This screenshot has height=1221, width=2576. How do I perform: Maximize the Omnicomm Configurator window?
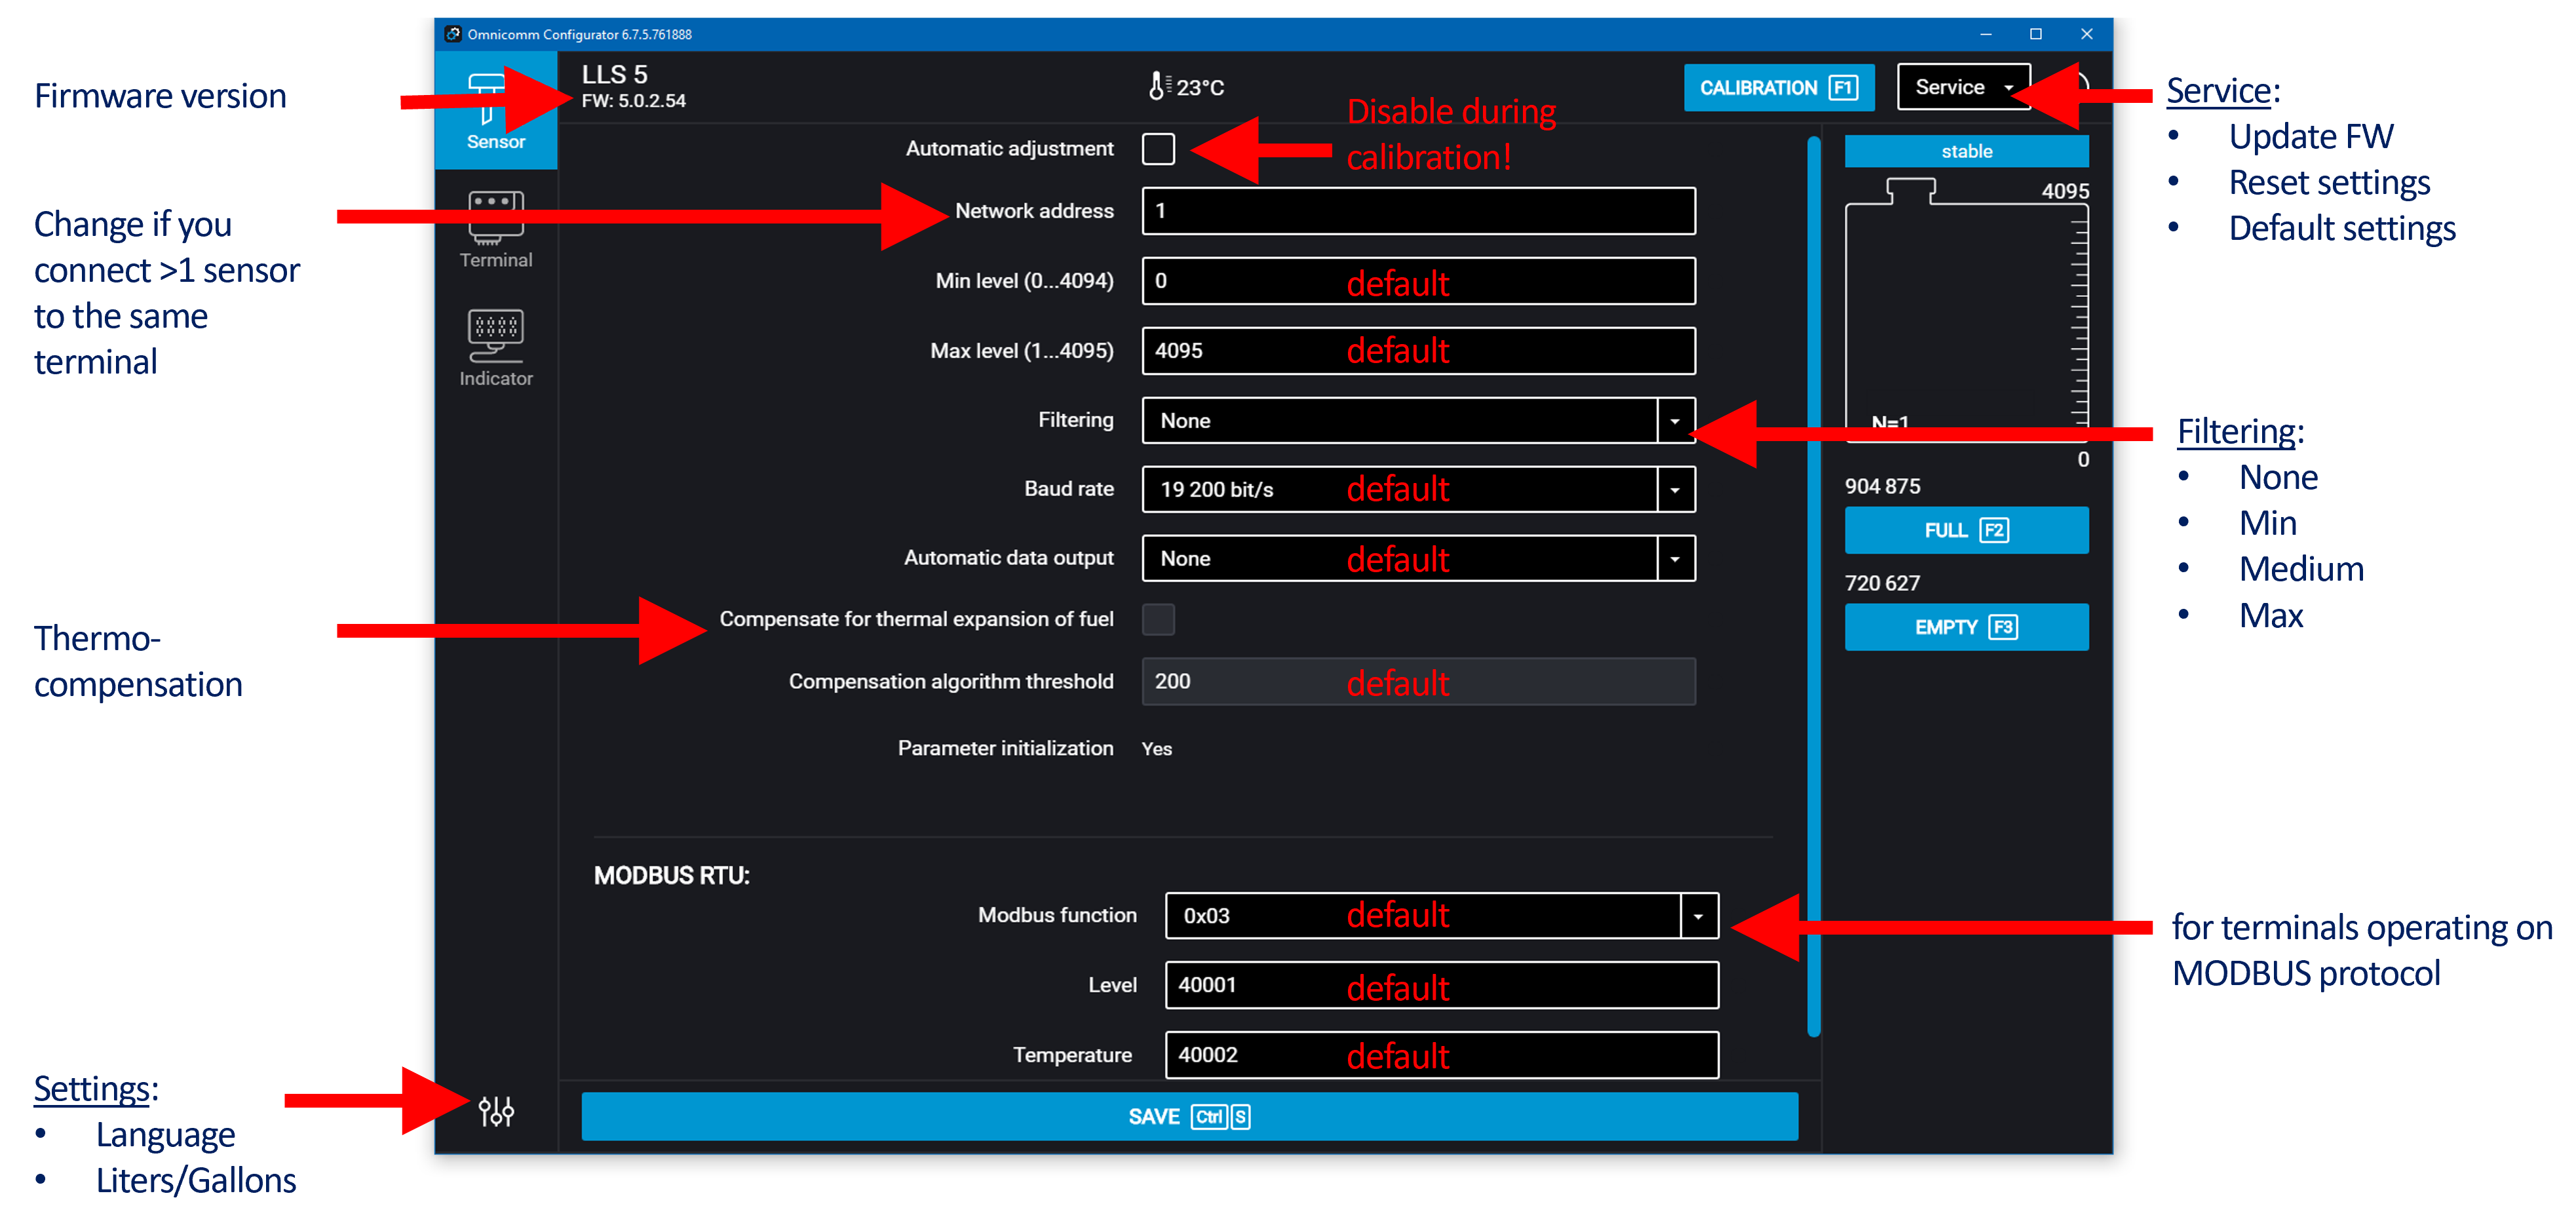(x=2035, y=34)
